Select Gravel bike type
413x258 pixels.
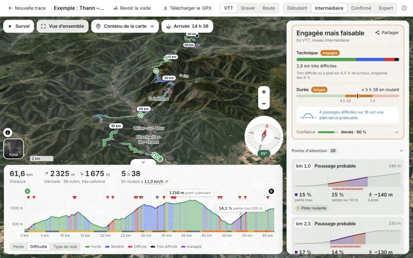tap(248, 8)
